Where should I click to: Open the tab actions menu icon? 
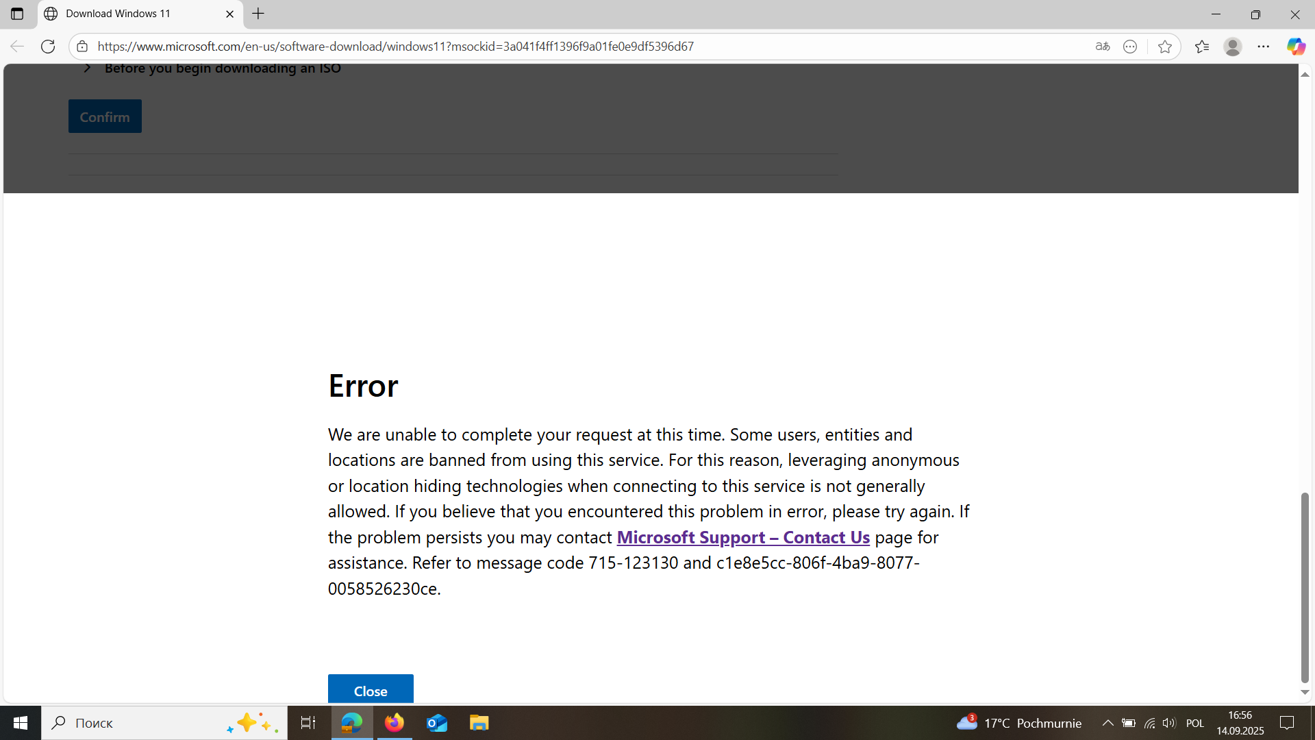point(17,14)
